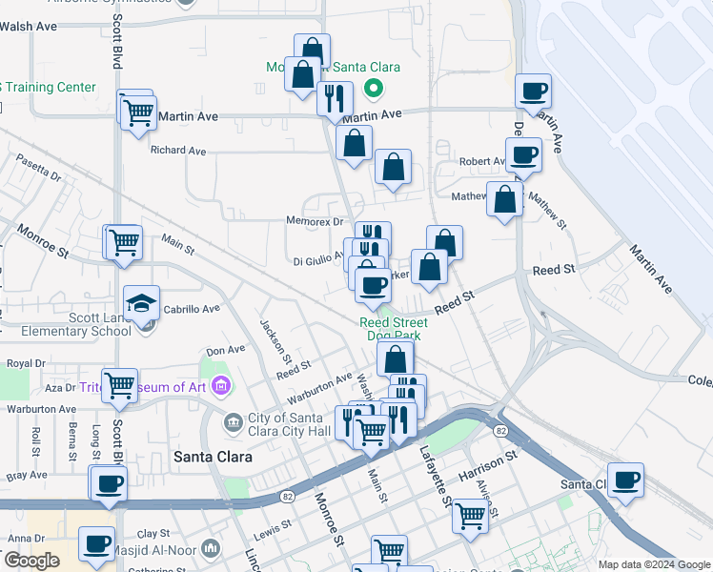Image resolution: width=713 pixels, height=572 pixels.
Task: Click the Richard Ave street label
Action: click(178, 150)
